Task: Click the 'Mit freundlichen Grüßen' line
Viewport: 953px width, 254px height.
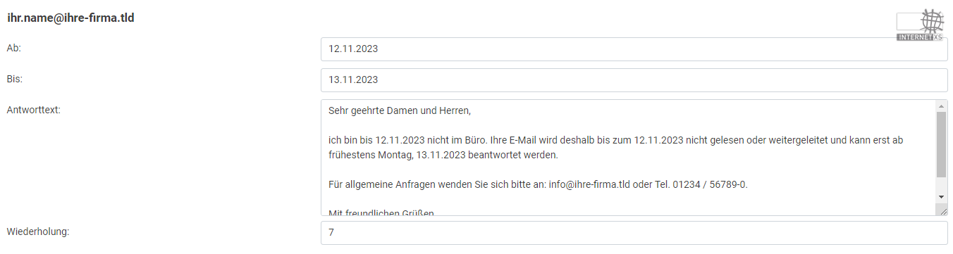Action: click(381, 212)
